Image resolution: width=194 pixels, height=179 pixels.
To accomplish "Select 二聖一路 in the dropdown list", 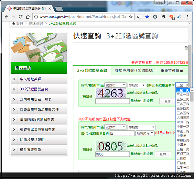I will pyautogui.click(x=183, y=90).
